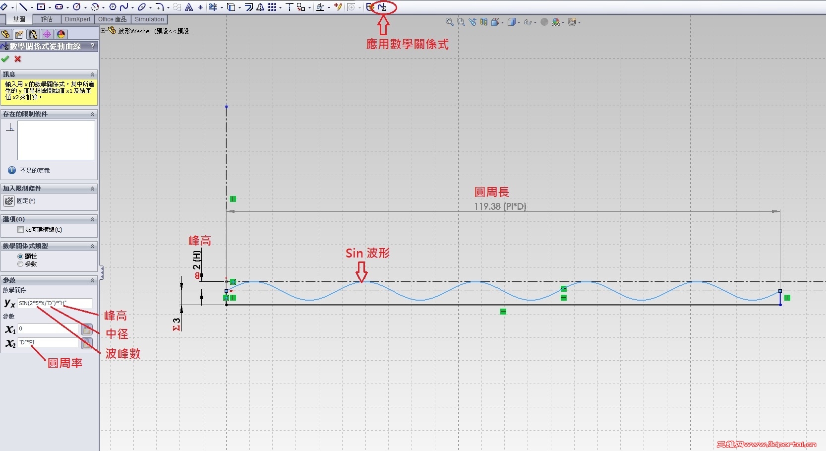Select the Offset Entities tool
Screen dimensions: 826x451
(249, 7)
